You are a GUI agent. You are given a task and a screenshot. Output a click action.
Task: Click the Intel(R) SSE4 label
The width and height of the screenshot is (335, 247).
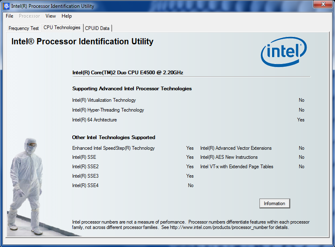tap(85, 185)
